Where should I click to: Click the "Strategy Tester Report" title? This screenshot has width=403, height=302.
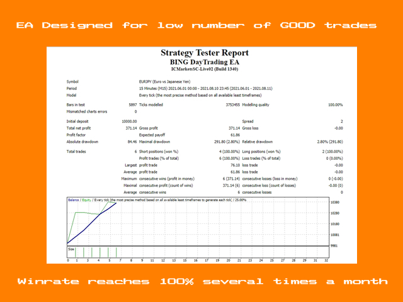[205, 53]
